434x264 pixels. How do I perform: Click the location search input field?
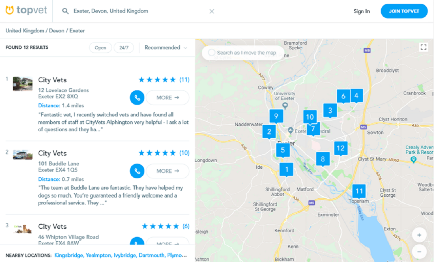pos(139,11)
